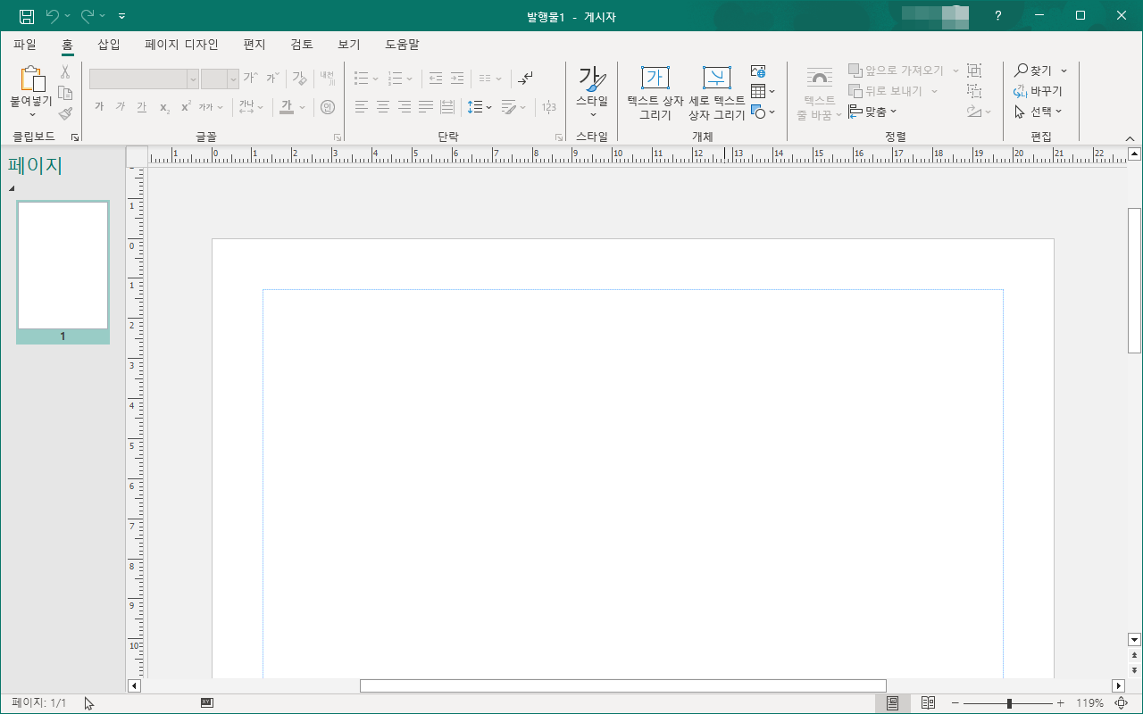
Task: Click the whole page fit icon in status bar
Action: (x=1122, y=703)
